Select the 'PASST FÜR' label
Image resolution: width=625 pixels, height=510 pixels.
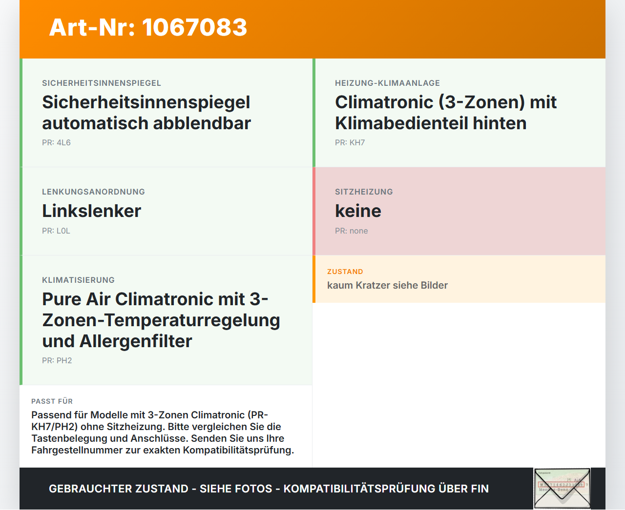tap(52, 401)
